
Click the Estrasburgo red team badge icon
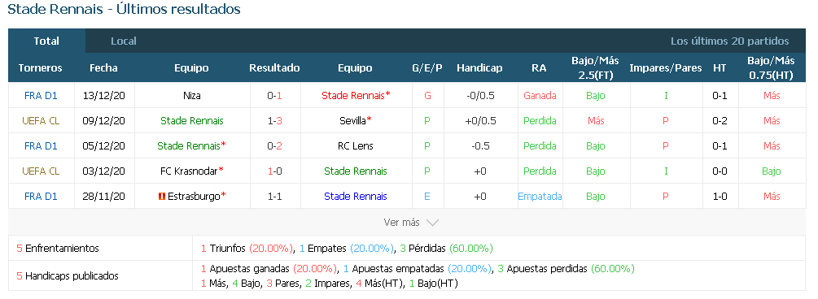[162, 197]
